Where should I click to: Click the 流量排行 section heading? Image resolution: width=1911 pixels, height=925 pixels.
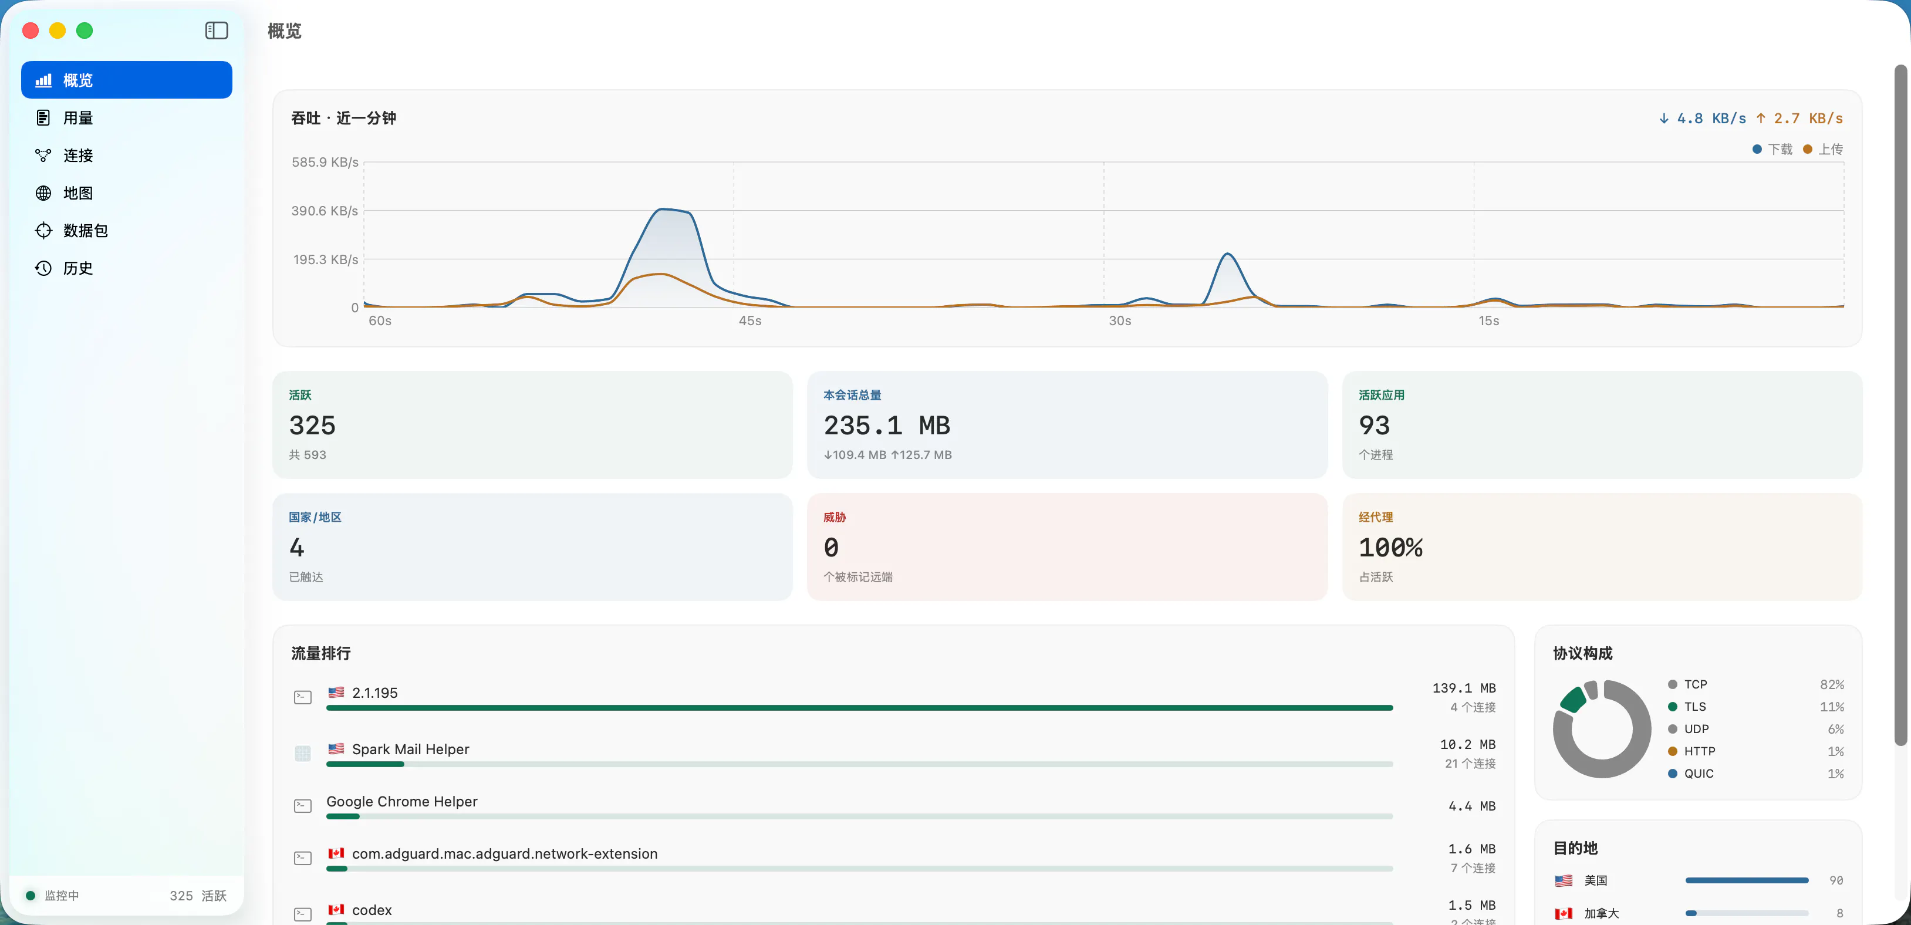[x=320, y=653]
